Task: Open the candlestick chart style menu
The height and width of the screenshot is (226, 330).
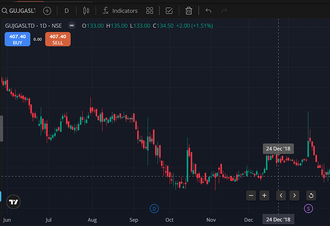Action: [x=86, y=11]
